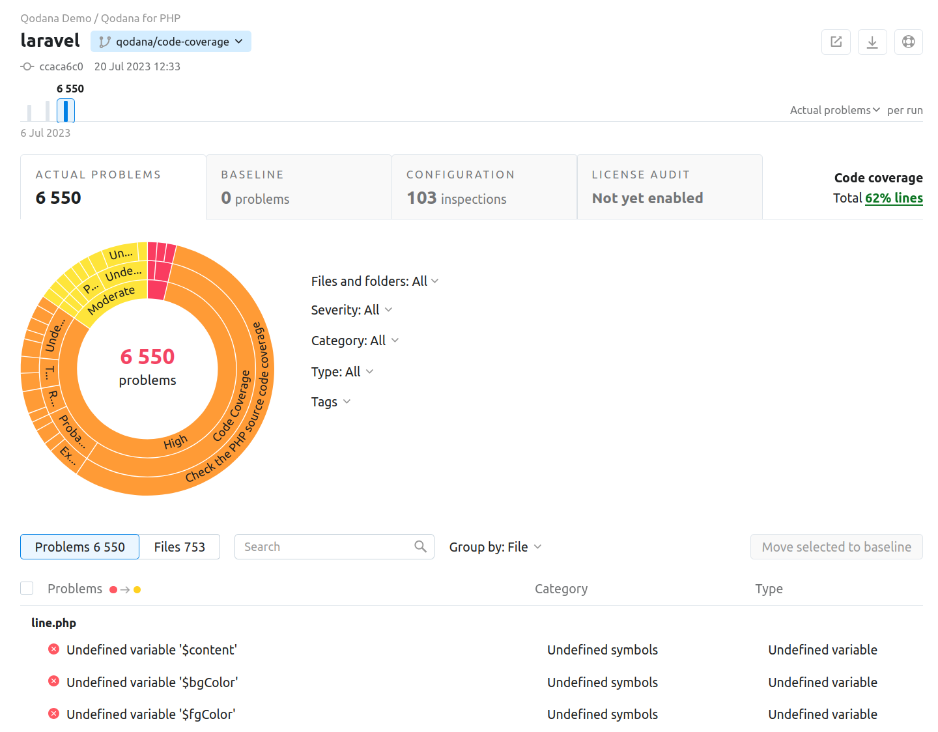Click error icon beside '$fgColor' problem
Image resolution: width=938 pixels, height=732 pixels.
click(54, 714)
